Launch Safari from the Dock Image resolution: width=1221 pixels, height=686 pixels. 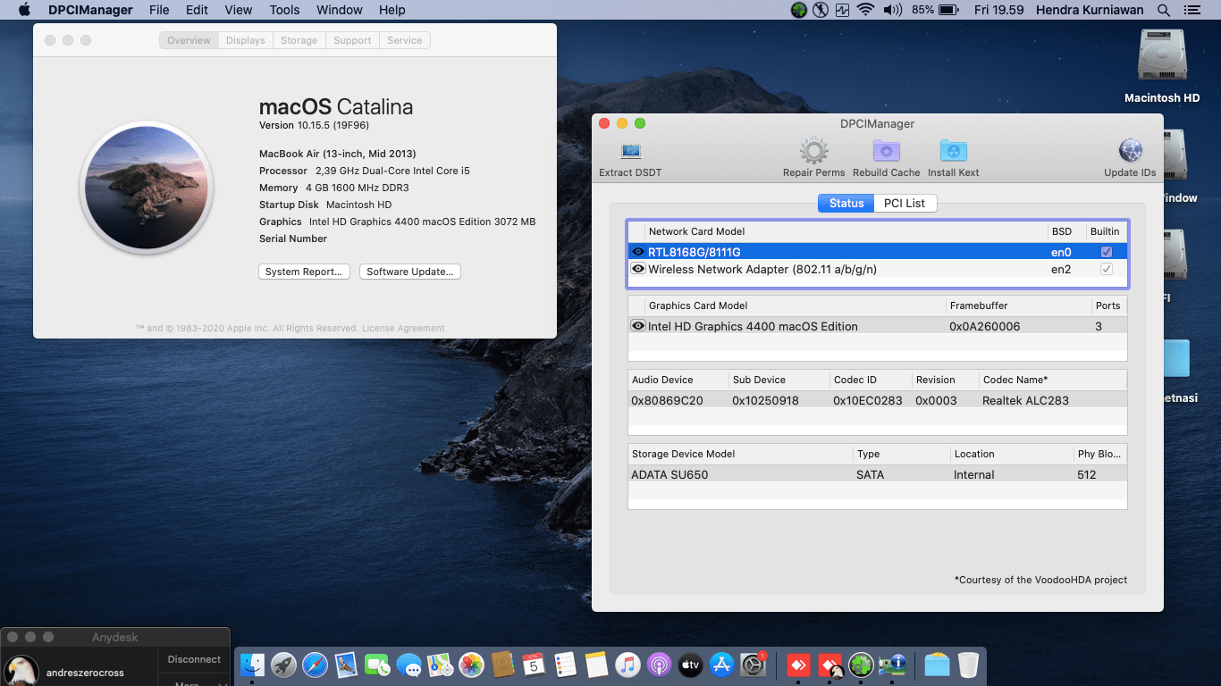click(315, 665)
